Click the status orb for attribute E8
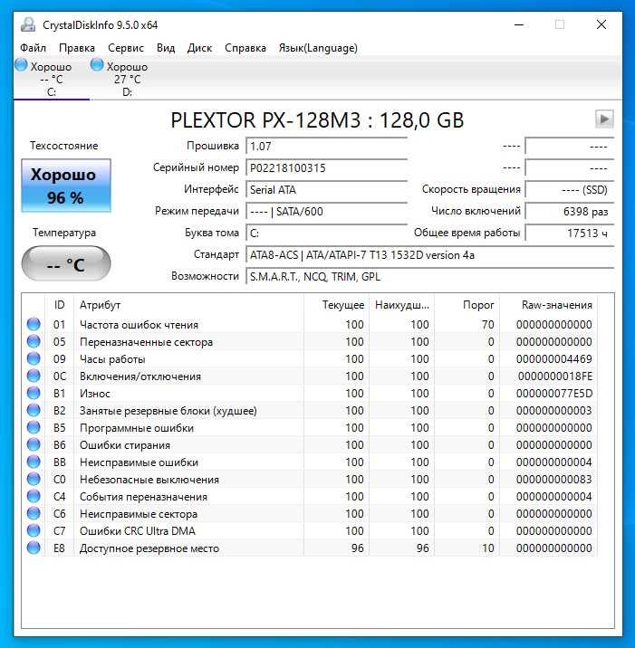The width and height of the screenshot is (635, 648). (x=34, y=548)
